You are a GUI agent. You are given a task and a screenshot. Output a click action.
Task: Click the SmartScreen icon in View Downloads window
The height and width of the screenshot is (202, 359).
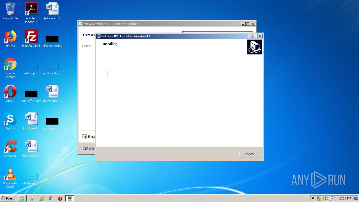pyautogui.click(x=85, y=137)
